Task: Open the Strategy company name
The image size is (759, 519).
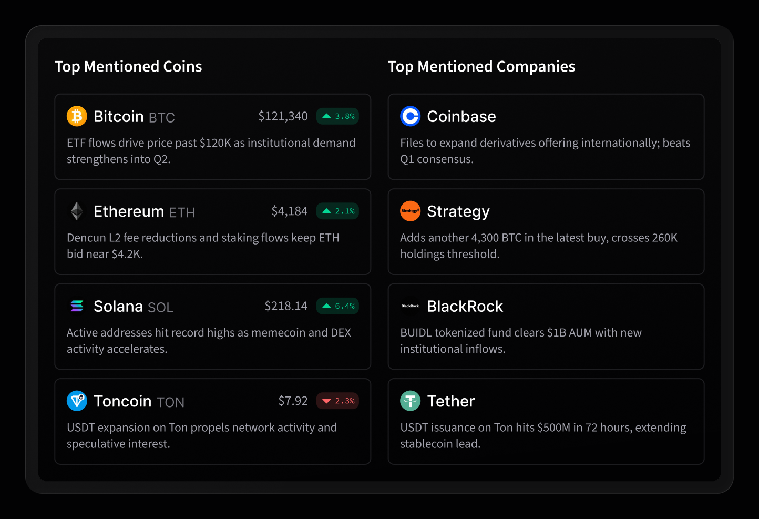Action: click(458, 211)
